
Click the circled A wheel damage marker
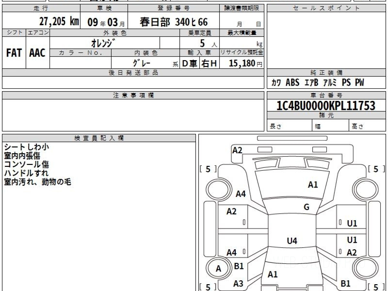point(219,269)
